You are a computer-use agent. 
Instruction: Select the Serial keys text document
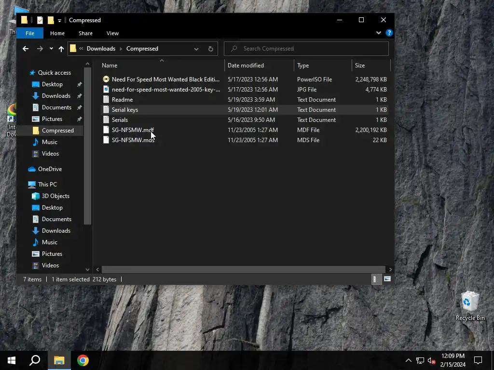click(x=245, y=109)
